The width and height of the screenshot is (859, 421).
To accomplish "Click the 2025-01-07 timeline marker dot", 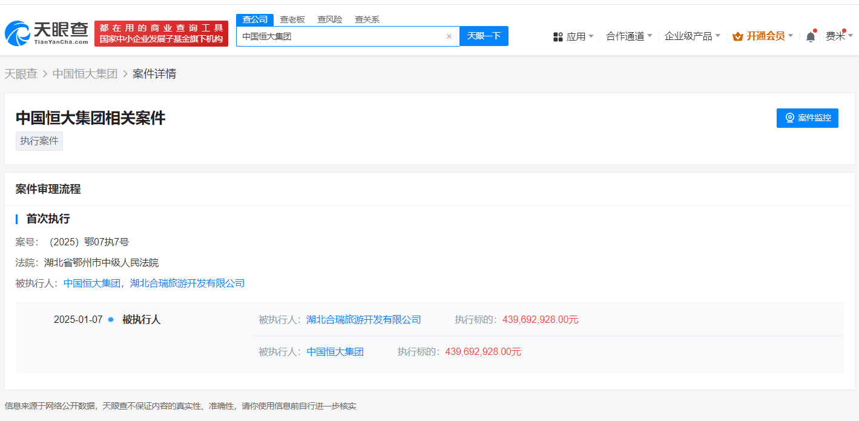I will pyautogui.click(x=111, y=319).
